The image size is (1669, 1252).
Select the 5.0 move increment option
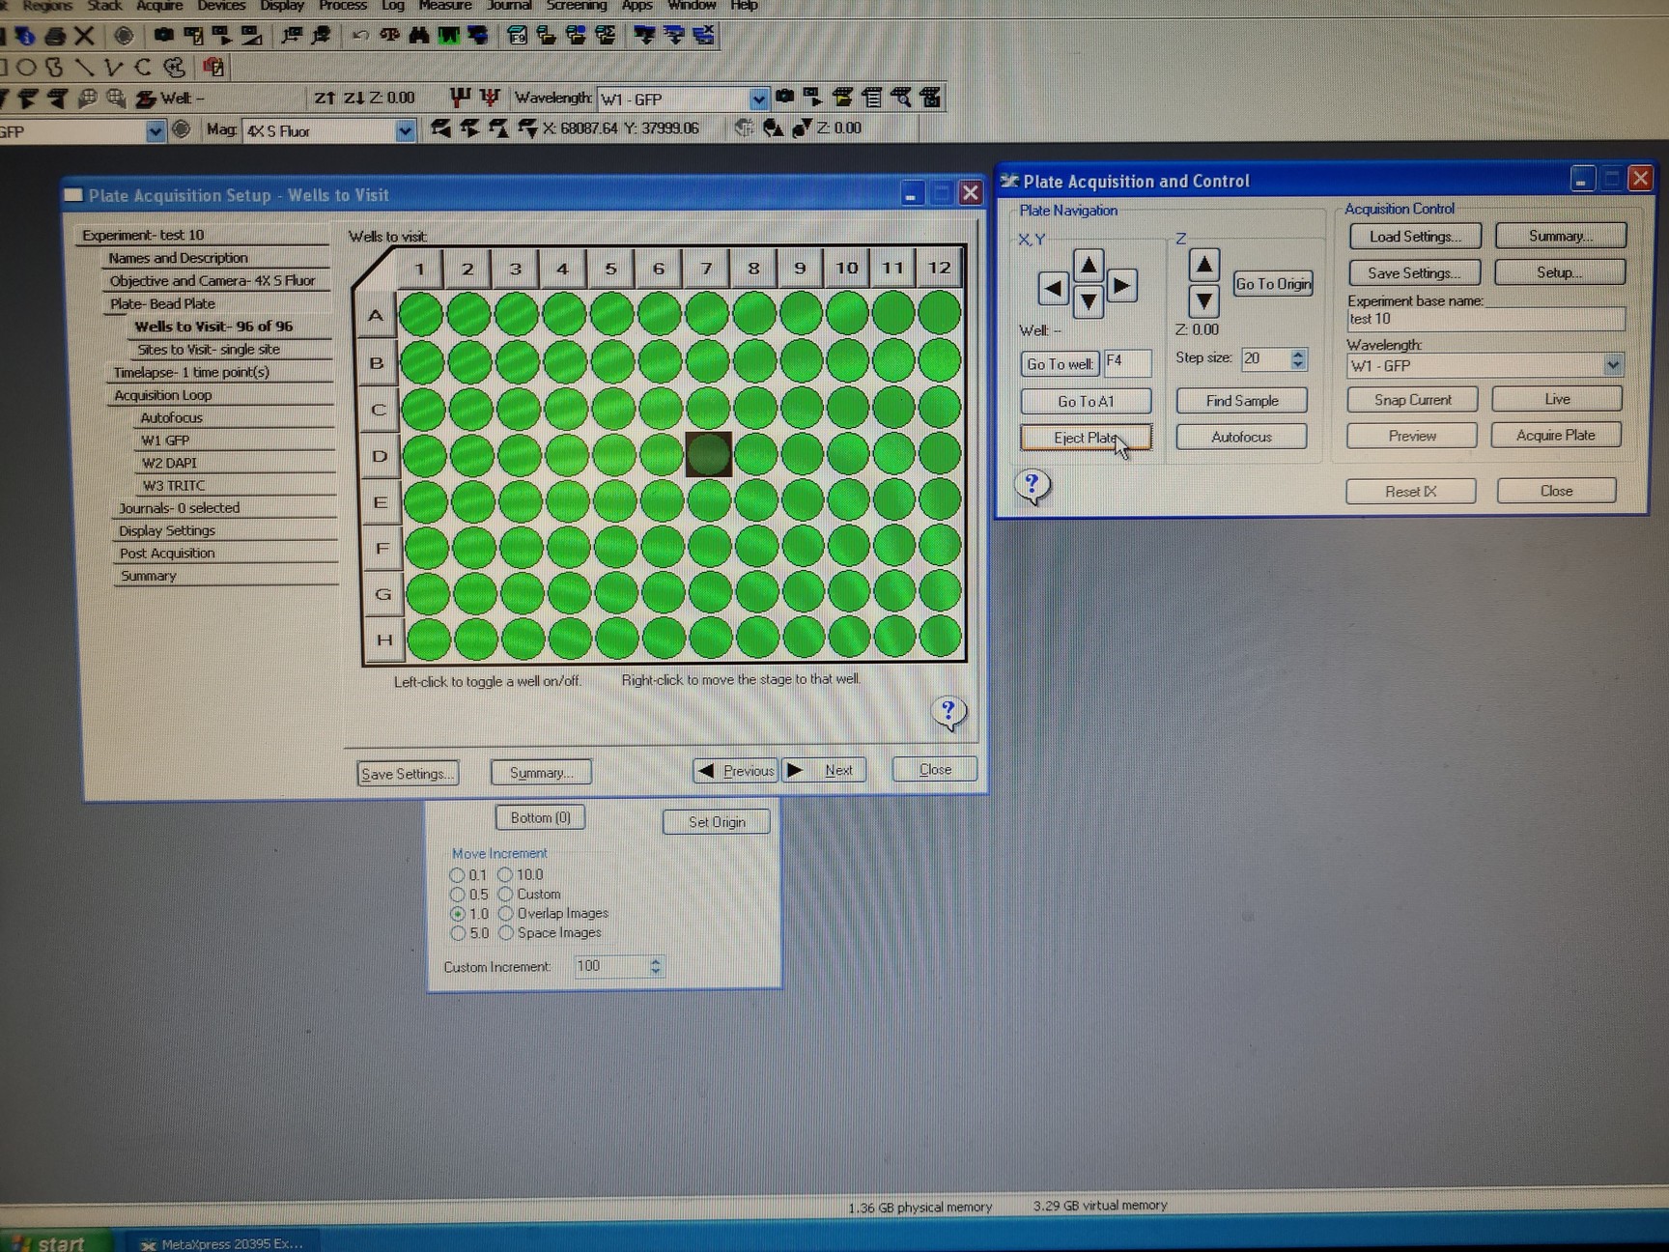pyautogui.click(x=458, y=933)
